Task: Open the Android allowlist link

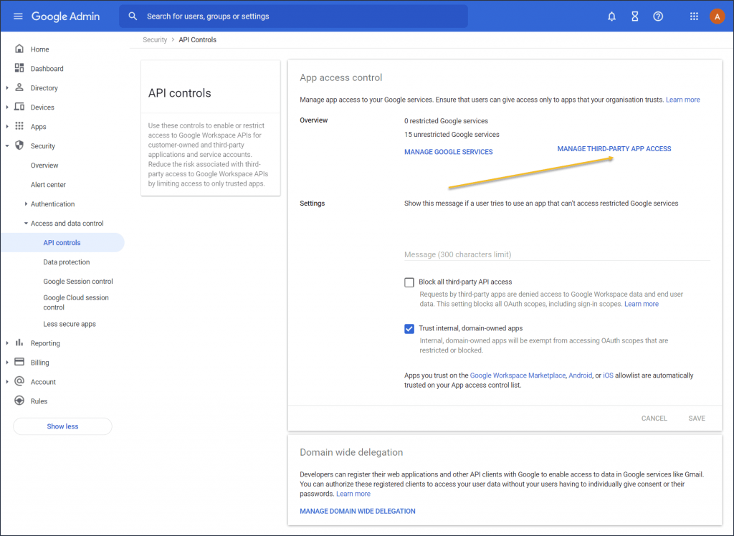Action: 581,375
